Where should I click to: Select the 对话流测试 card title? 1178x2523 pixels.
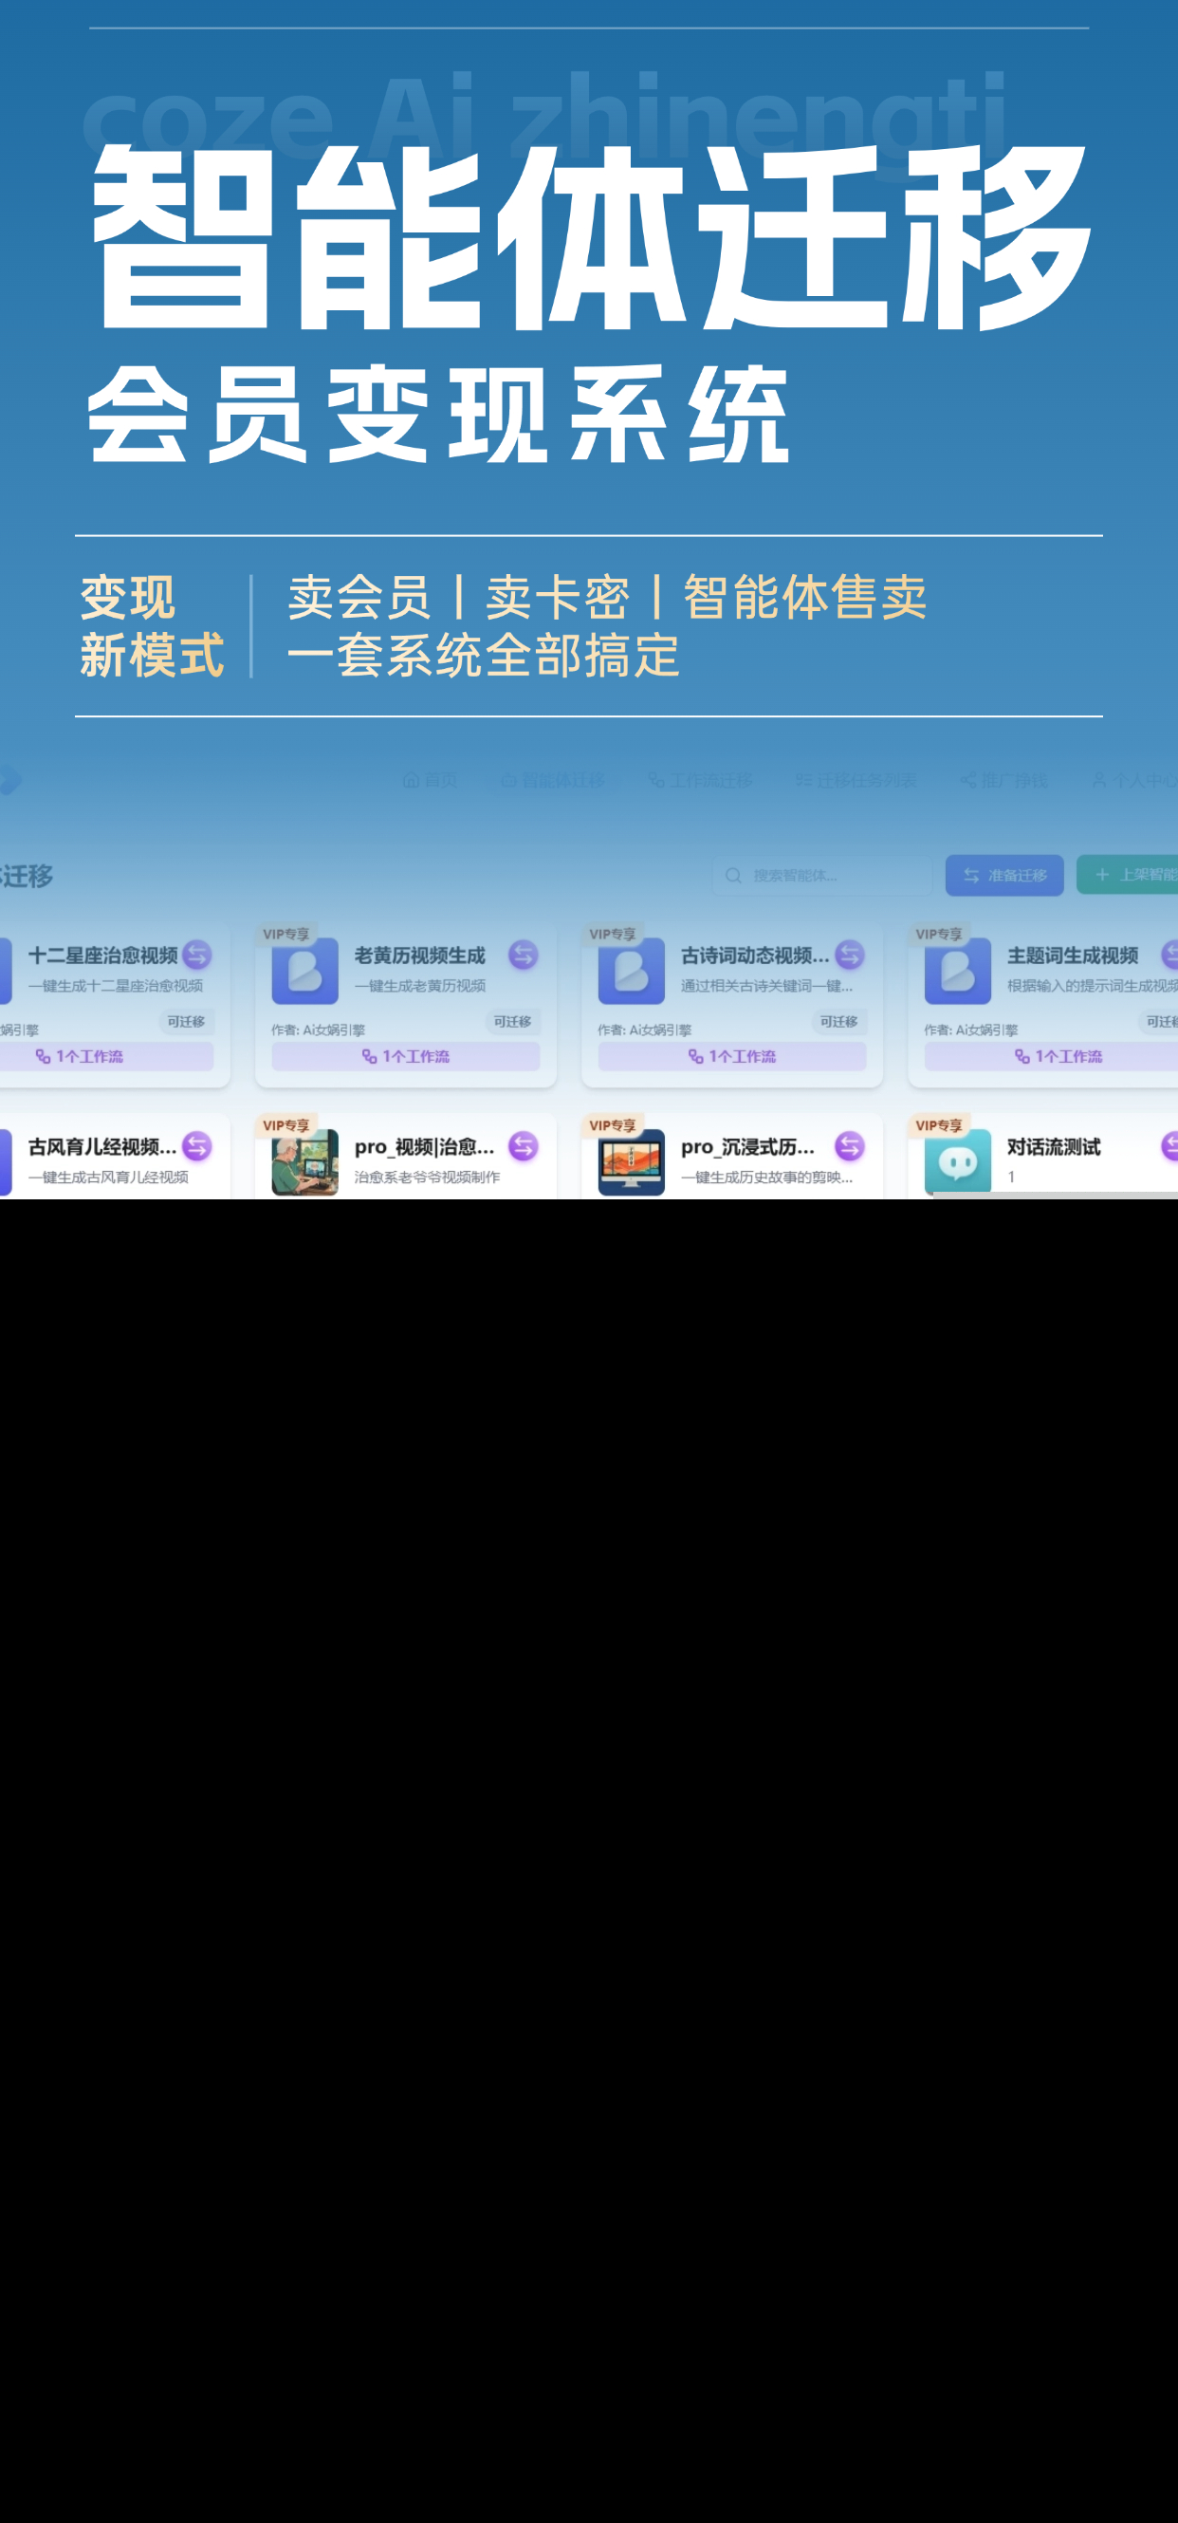[x=1055, y=1146]
